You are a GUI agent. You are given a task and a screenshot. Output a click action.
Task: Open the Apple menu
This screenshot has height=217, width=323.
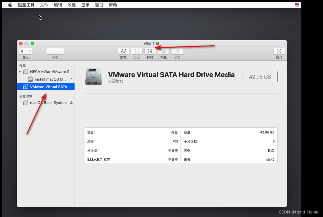(10, 5)
